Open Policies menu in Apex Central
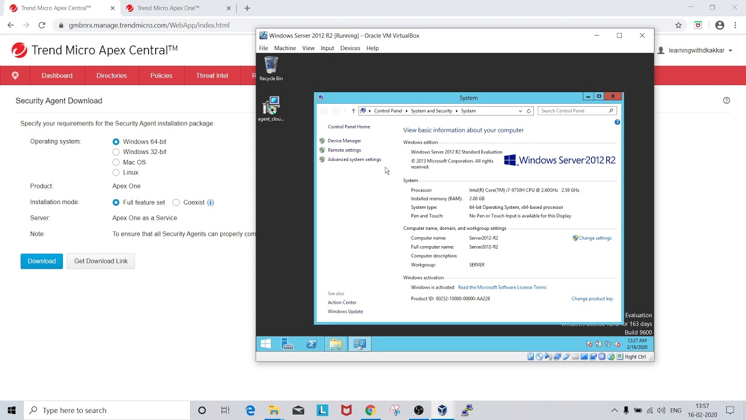Screen dimensions: 746x420 click(x=161, y=75)
